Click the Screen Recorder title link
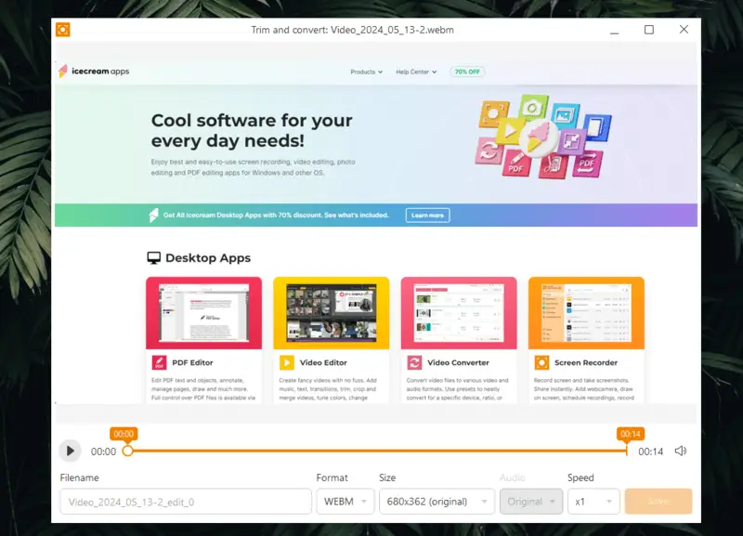The width and height of the screenshot is (743, 536). coord(586,362)
